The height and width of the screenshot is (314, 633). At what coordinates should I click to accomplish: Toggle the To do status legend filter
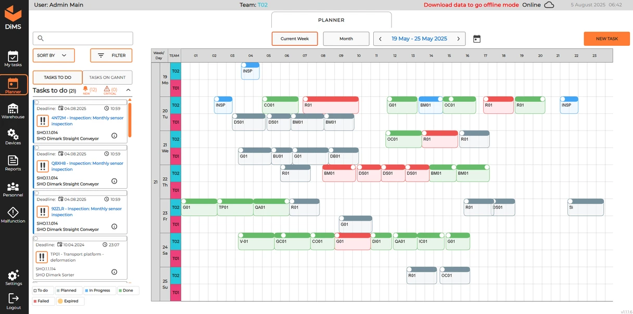pos(41,291)
